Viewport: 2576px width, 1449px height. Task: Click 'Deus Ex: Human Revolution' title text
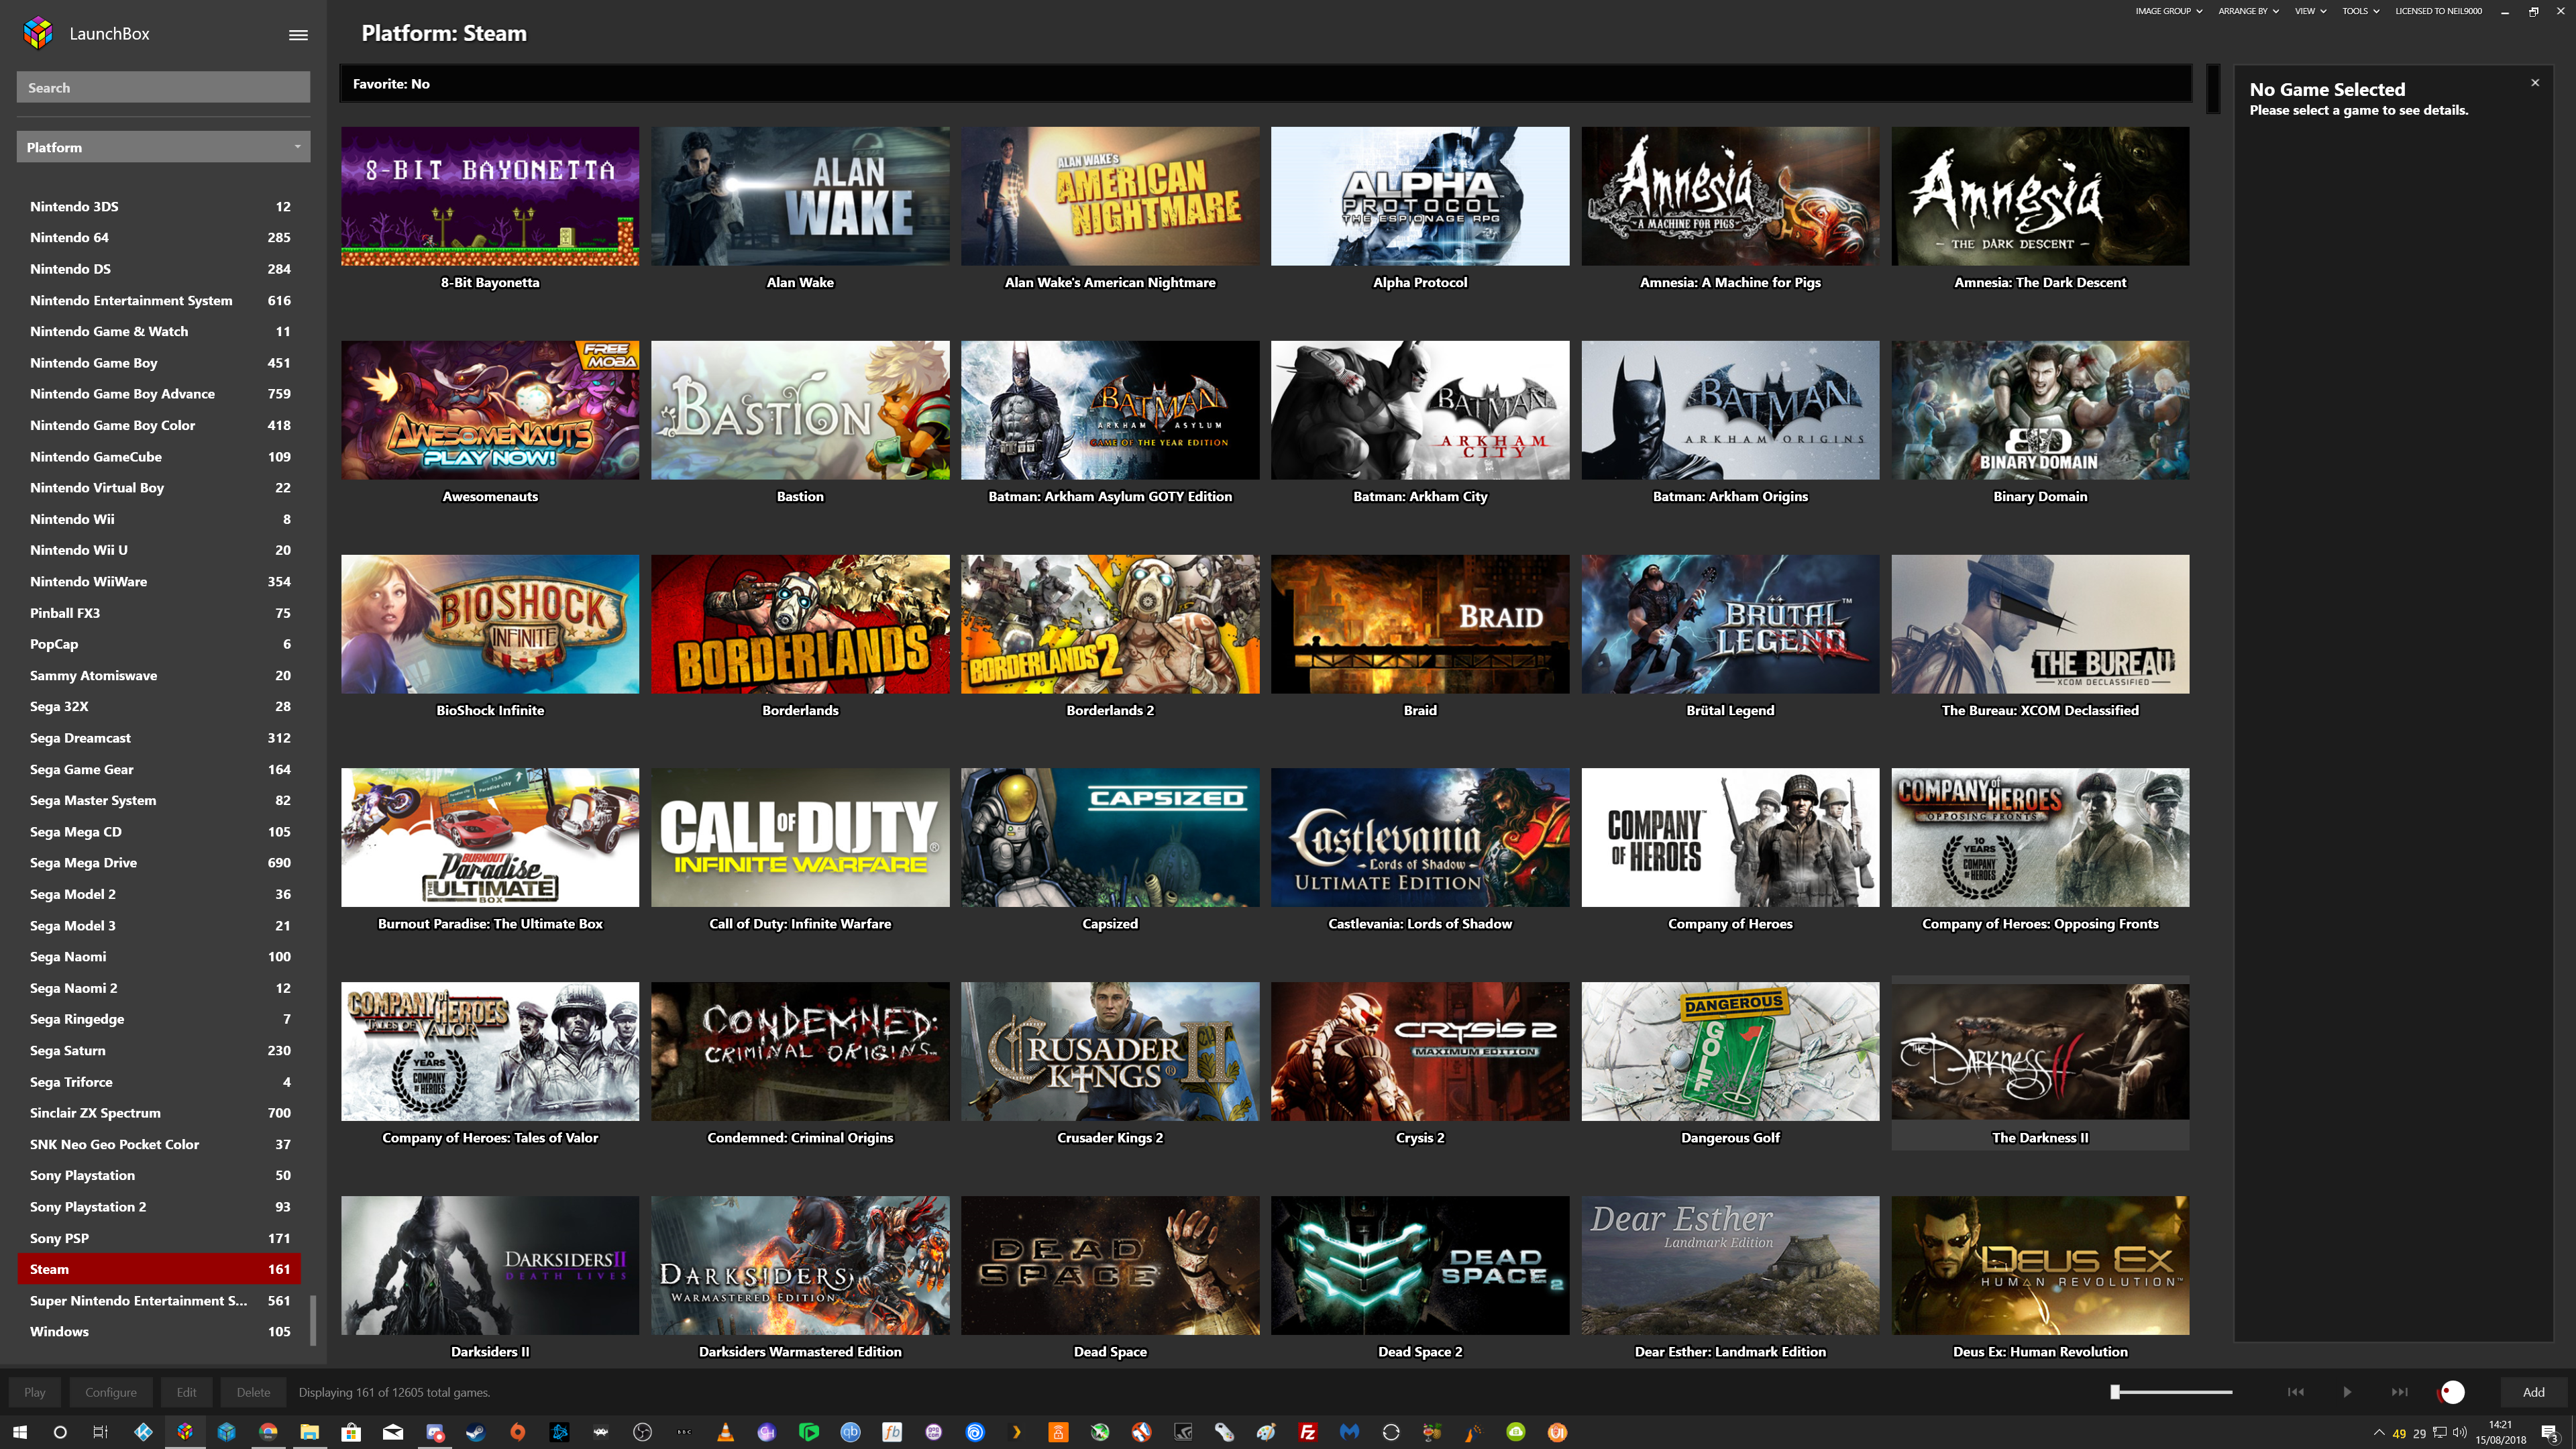tap(2040, 1351)
